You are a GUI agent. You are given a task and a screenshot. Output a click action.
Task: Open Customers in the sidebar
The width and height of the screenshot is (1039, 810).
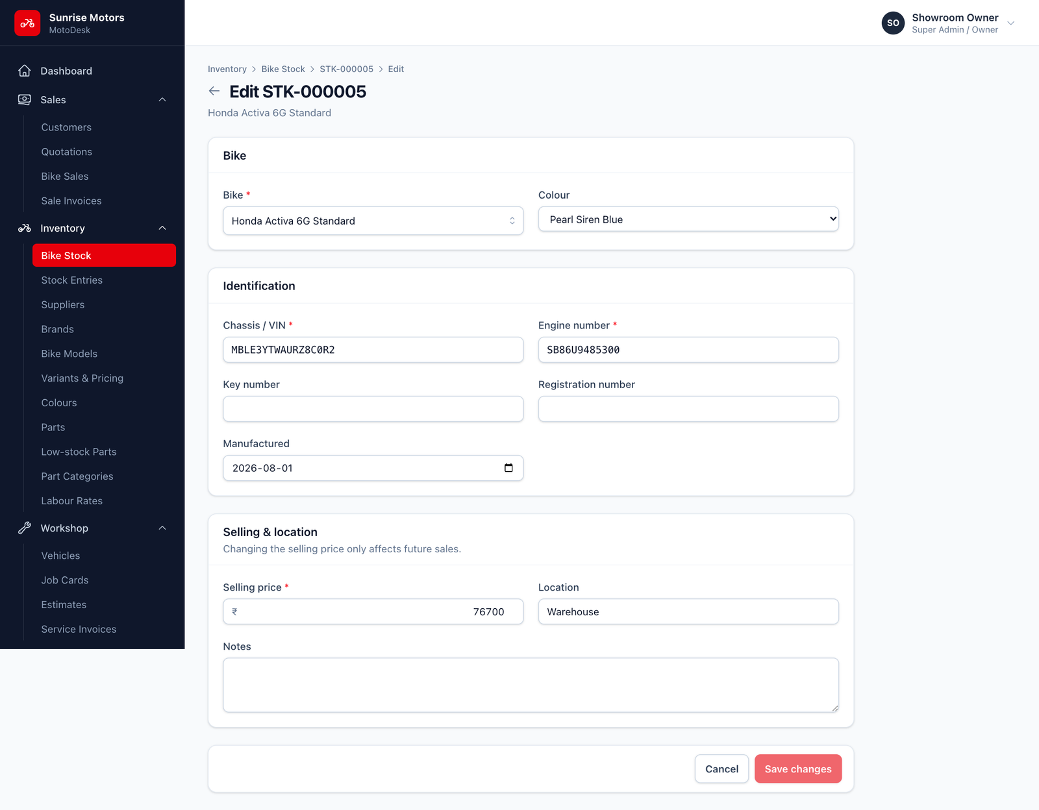click(x=66, y=127)
